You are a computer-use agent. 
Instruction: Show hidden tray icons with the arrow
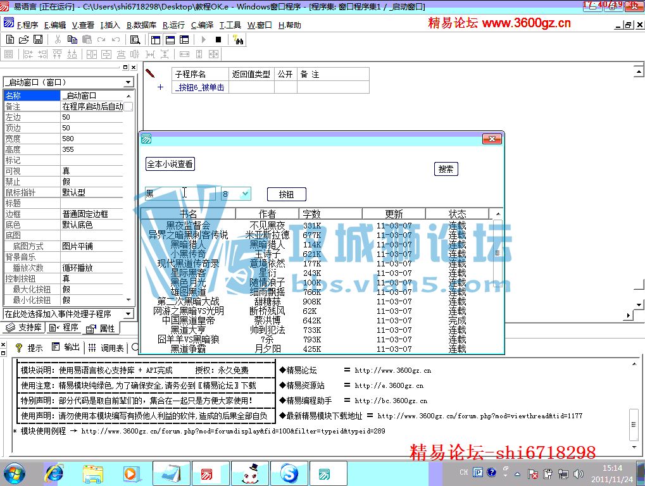[518, 474]
